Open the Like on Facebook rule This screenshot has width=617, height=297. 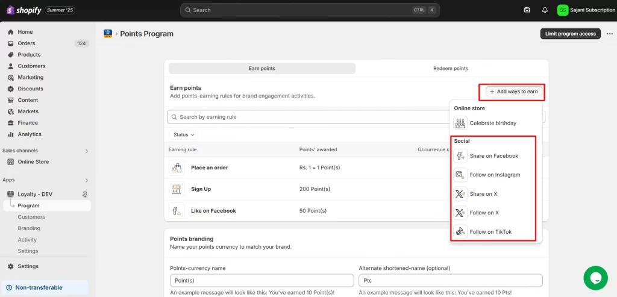214,211
